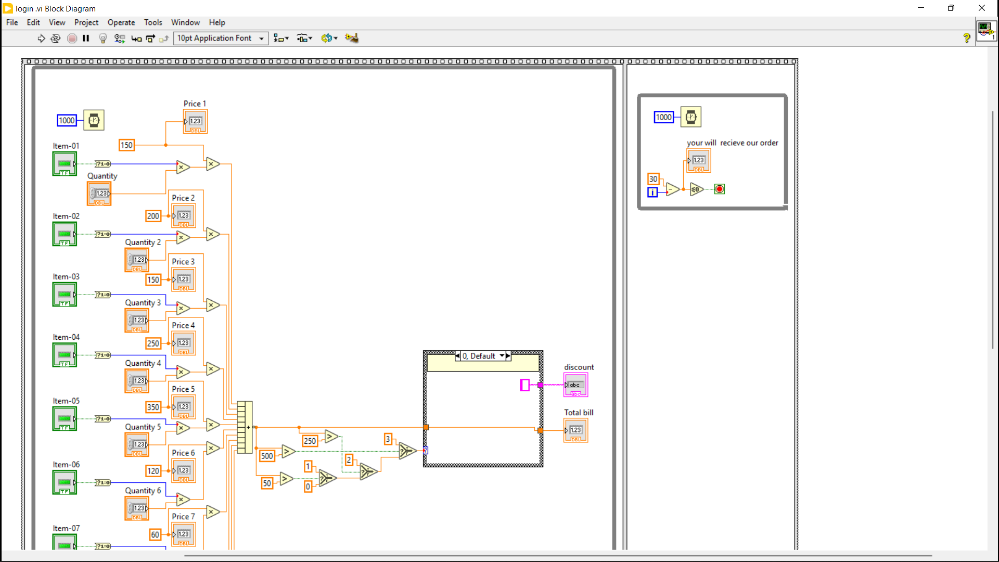Pause execution using the pause icon
This screenshot has width=999, height=562.
(86, 38)
